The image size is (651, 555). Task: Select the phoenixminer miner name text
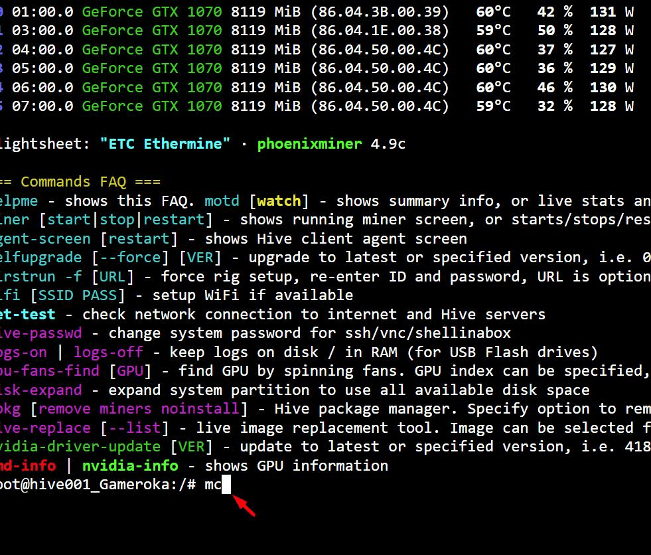310,144
